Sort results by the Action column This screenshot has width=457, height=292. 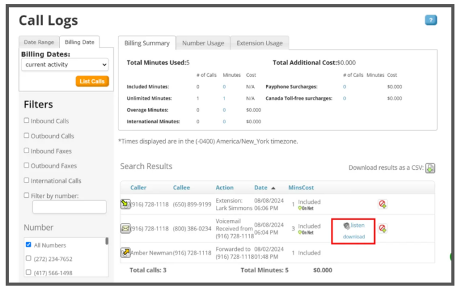pos(224,188)
